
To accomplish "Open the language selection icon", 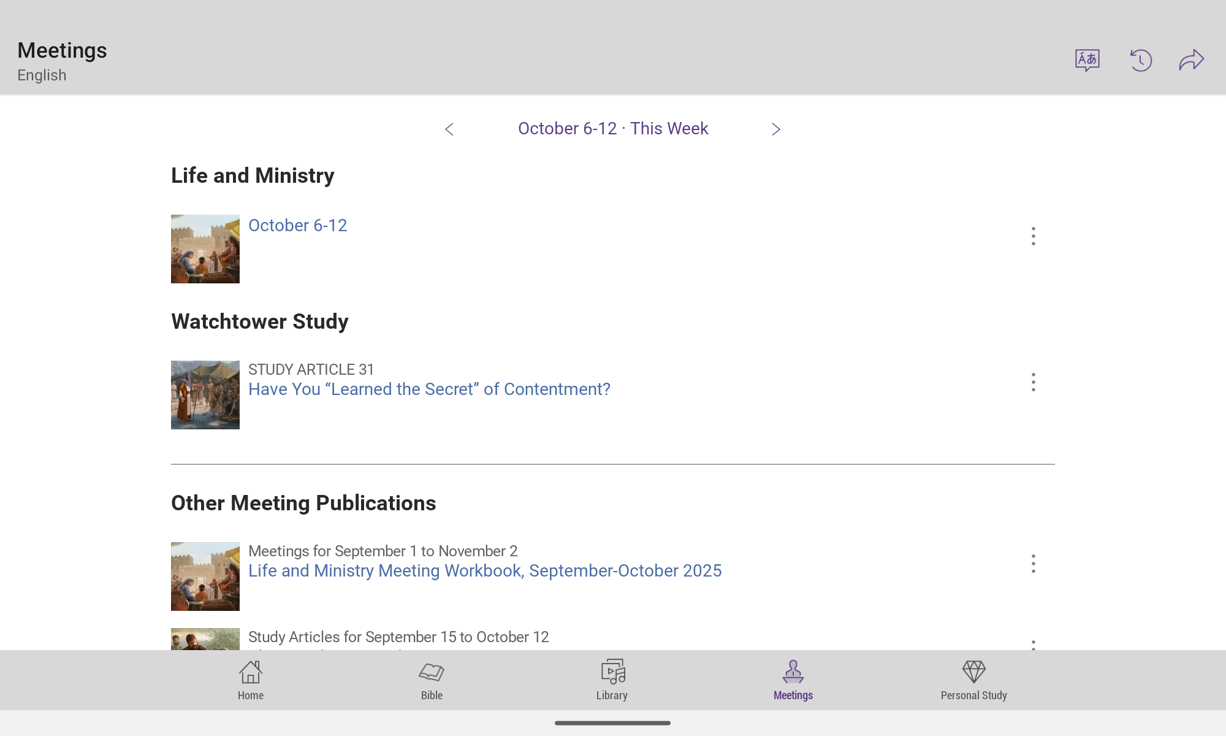I will click(x=1087, y=60).
